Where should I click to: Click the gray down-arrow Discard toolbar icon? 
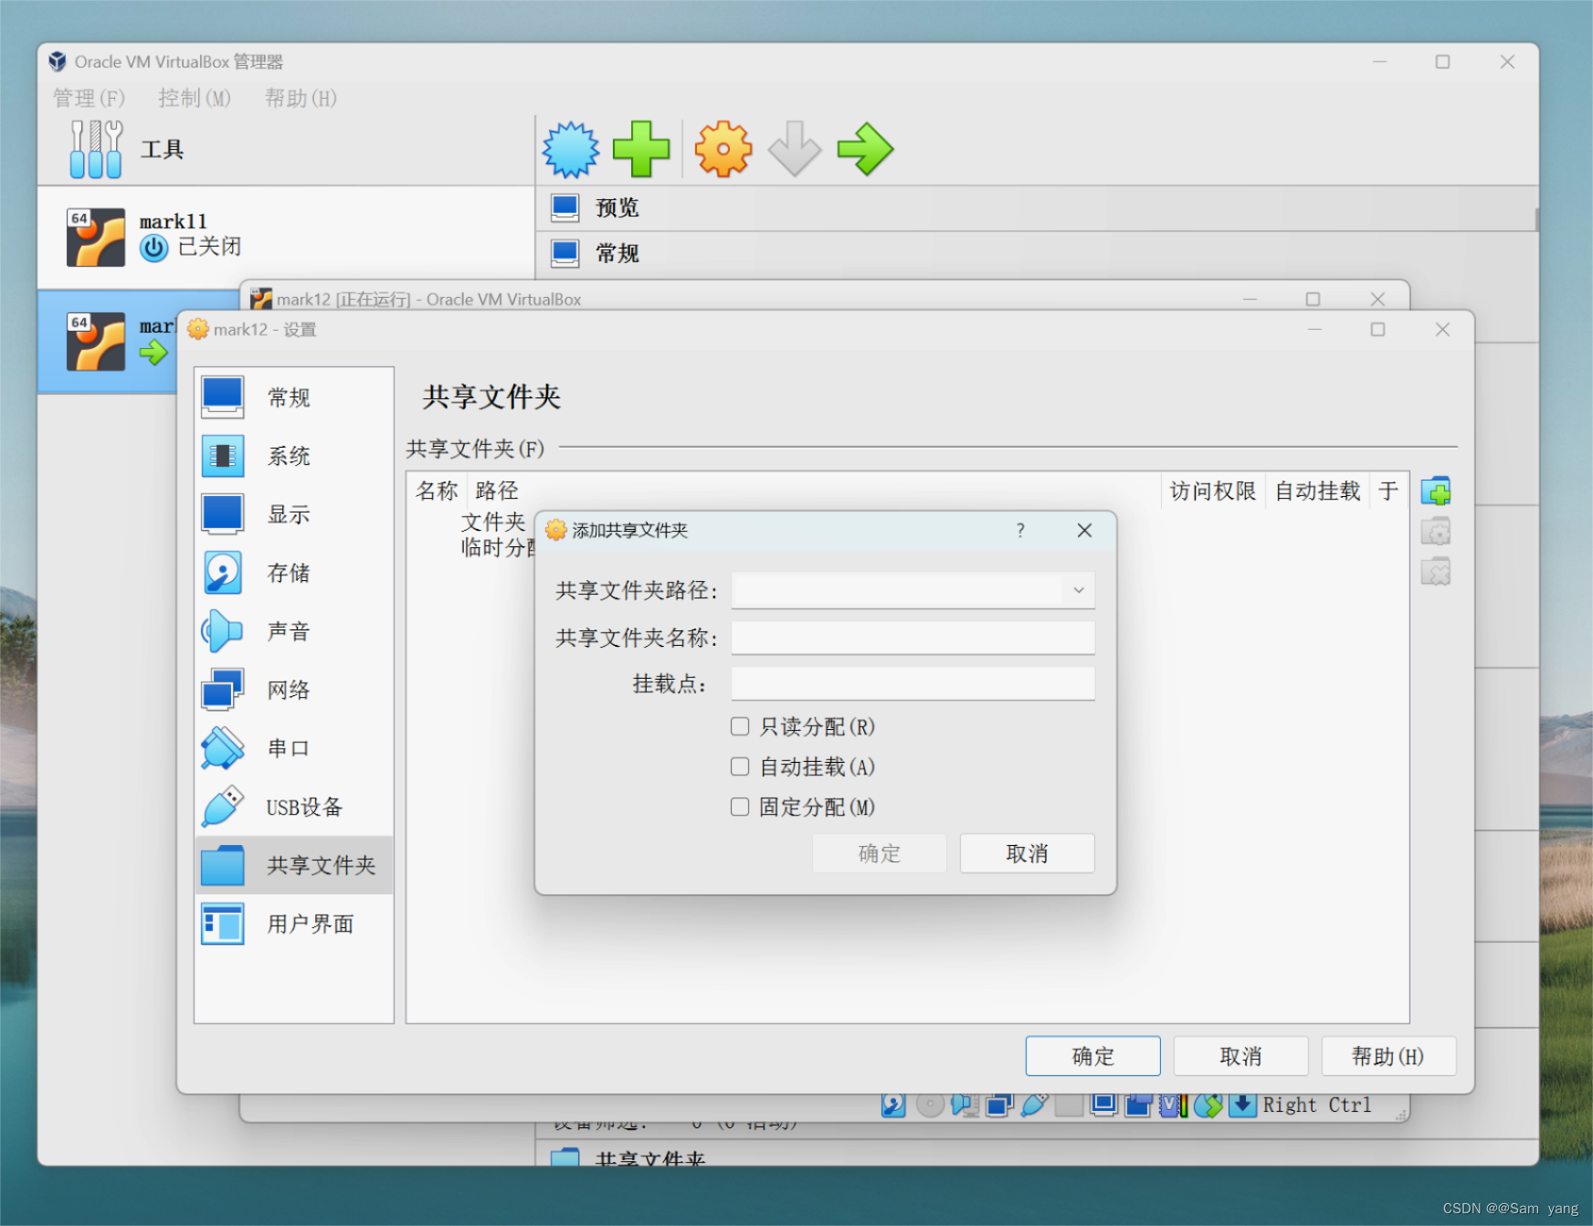(794, 149)
